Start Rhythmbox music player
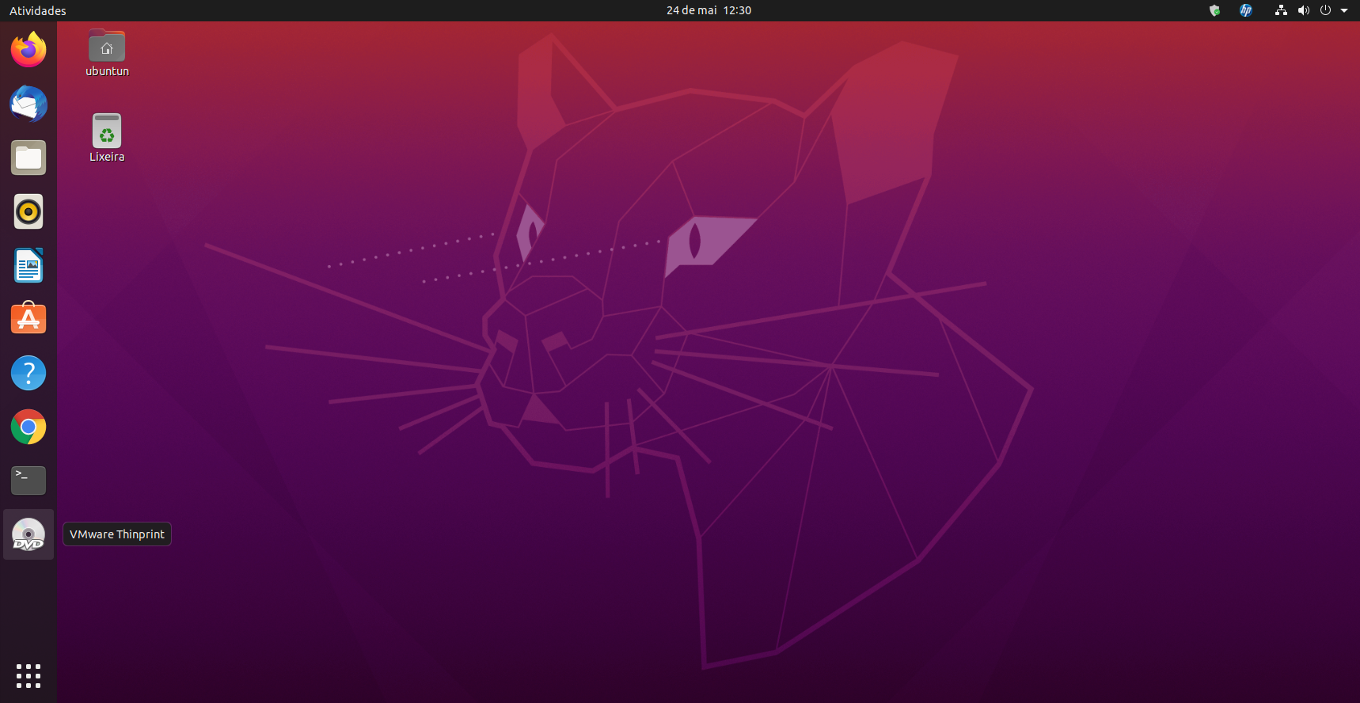This screenshot has height=703, width=1360. pyautogui.click(x=28, y=211)
